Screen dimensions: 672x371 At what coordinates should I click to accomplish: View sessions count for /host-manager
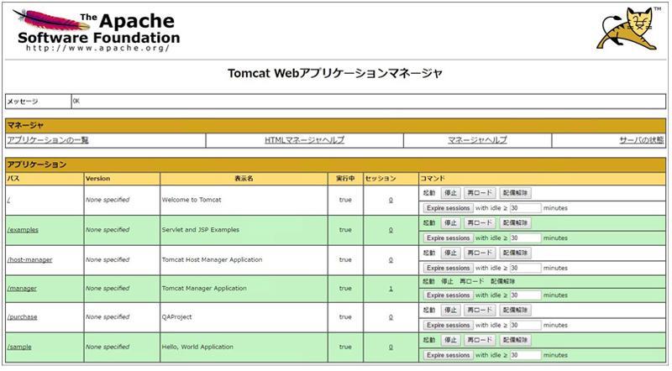[391, 260]
